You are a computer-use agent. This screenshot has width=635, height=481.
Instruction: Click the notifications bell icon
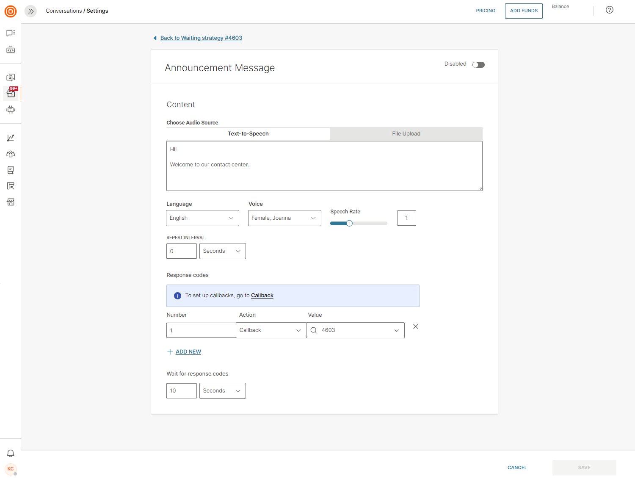coord(11,453)
